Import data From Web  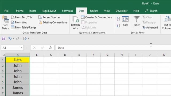(x=19, y=22)
